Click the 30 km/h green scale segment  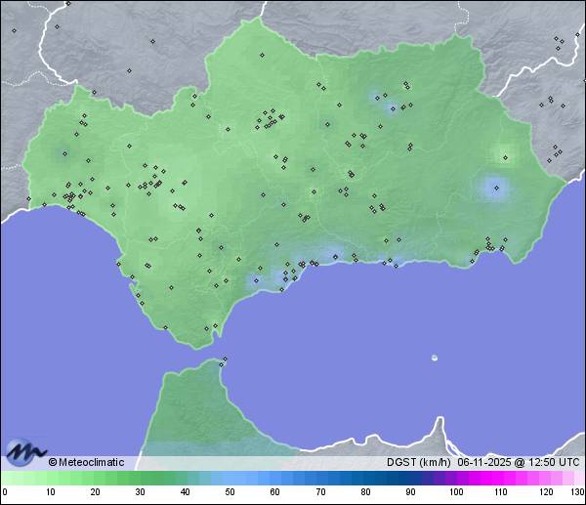point(140,479)
